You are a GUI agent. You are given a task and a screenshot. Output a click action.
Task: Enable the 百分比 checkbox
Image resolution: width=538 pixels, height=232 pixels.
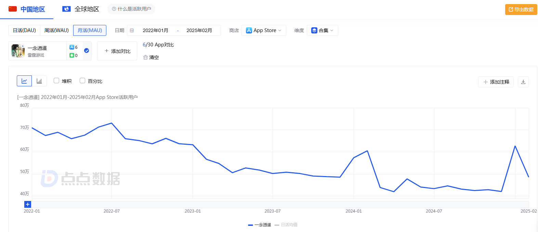coord(82,81)
